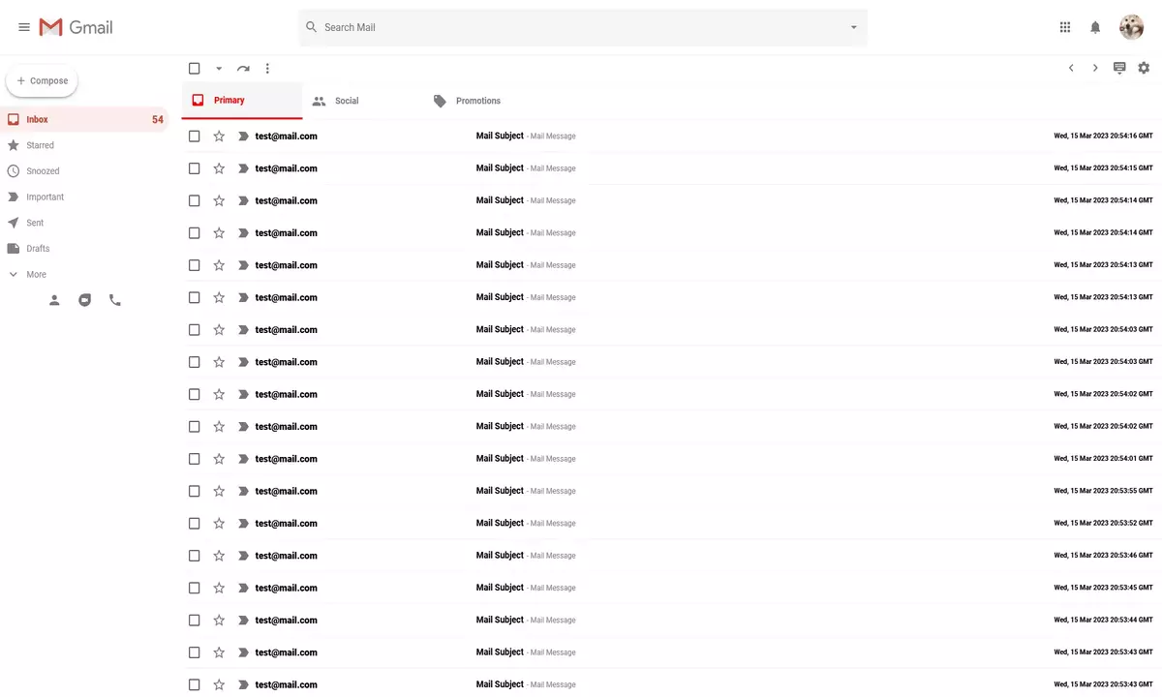Star the email received at 20:54:16
The image size is (1162, 697).
pos(219,136)
